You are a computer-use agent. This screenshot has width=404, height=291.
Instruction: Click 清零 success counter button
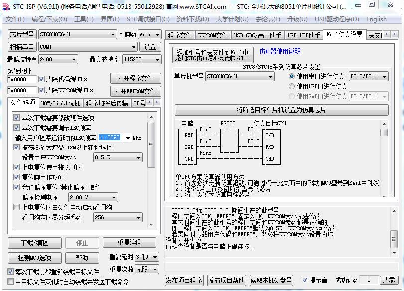(x=389, y=280)
